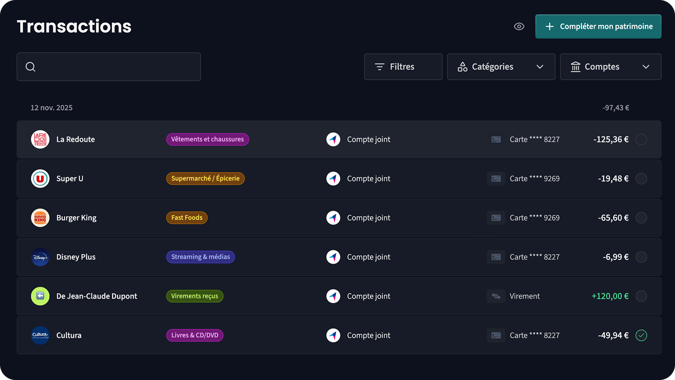The image size is (675, 380).
Task: Click the card icon on La Redoute row
Action: (x=496, y=139)
